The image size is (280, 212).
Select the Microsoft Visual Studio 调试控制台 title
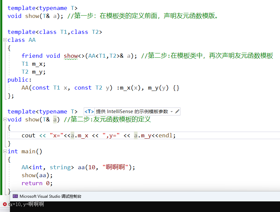point(50,196)
